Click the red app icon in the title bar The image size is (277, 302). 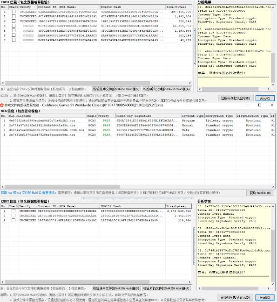coord(2,105)
